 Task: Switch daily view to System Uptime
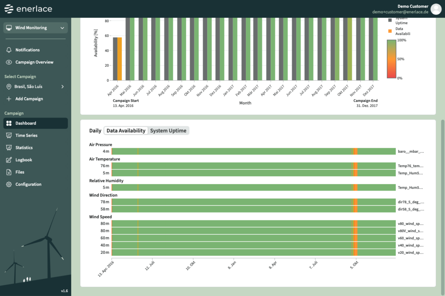click(168, 131)
